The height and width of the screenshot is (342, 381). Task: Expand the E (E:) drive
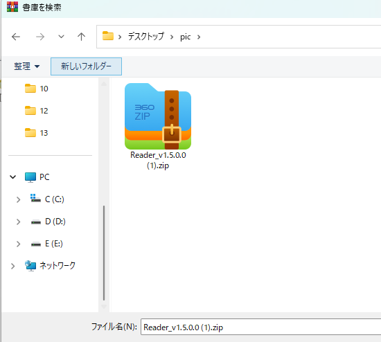pos(18,244)
